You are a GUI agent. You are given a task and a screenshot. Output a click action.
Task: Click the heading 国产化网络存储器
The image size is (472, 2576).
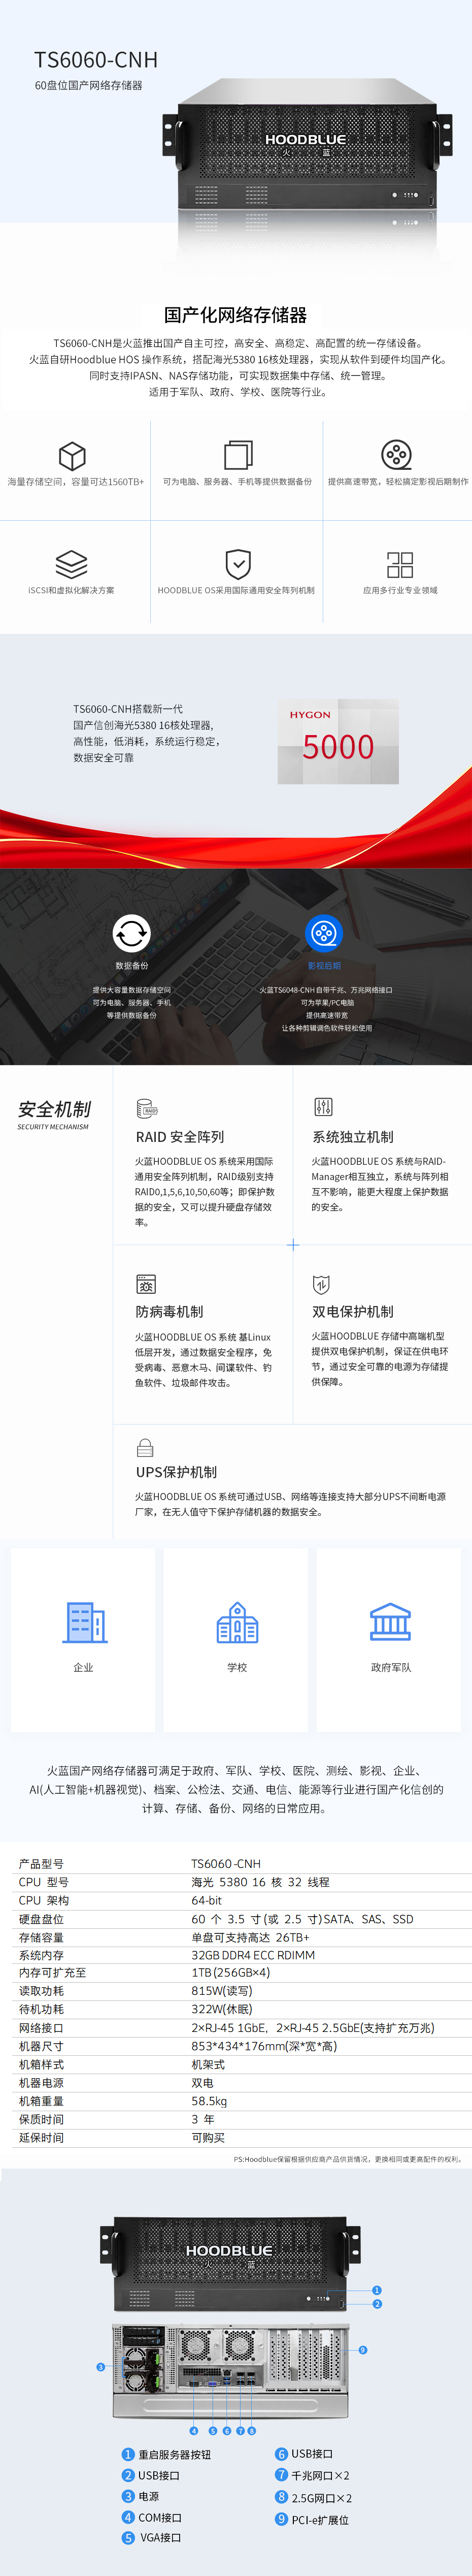click(236, 315)
